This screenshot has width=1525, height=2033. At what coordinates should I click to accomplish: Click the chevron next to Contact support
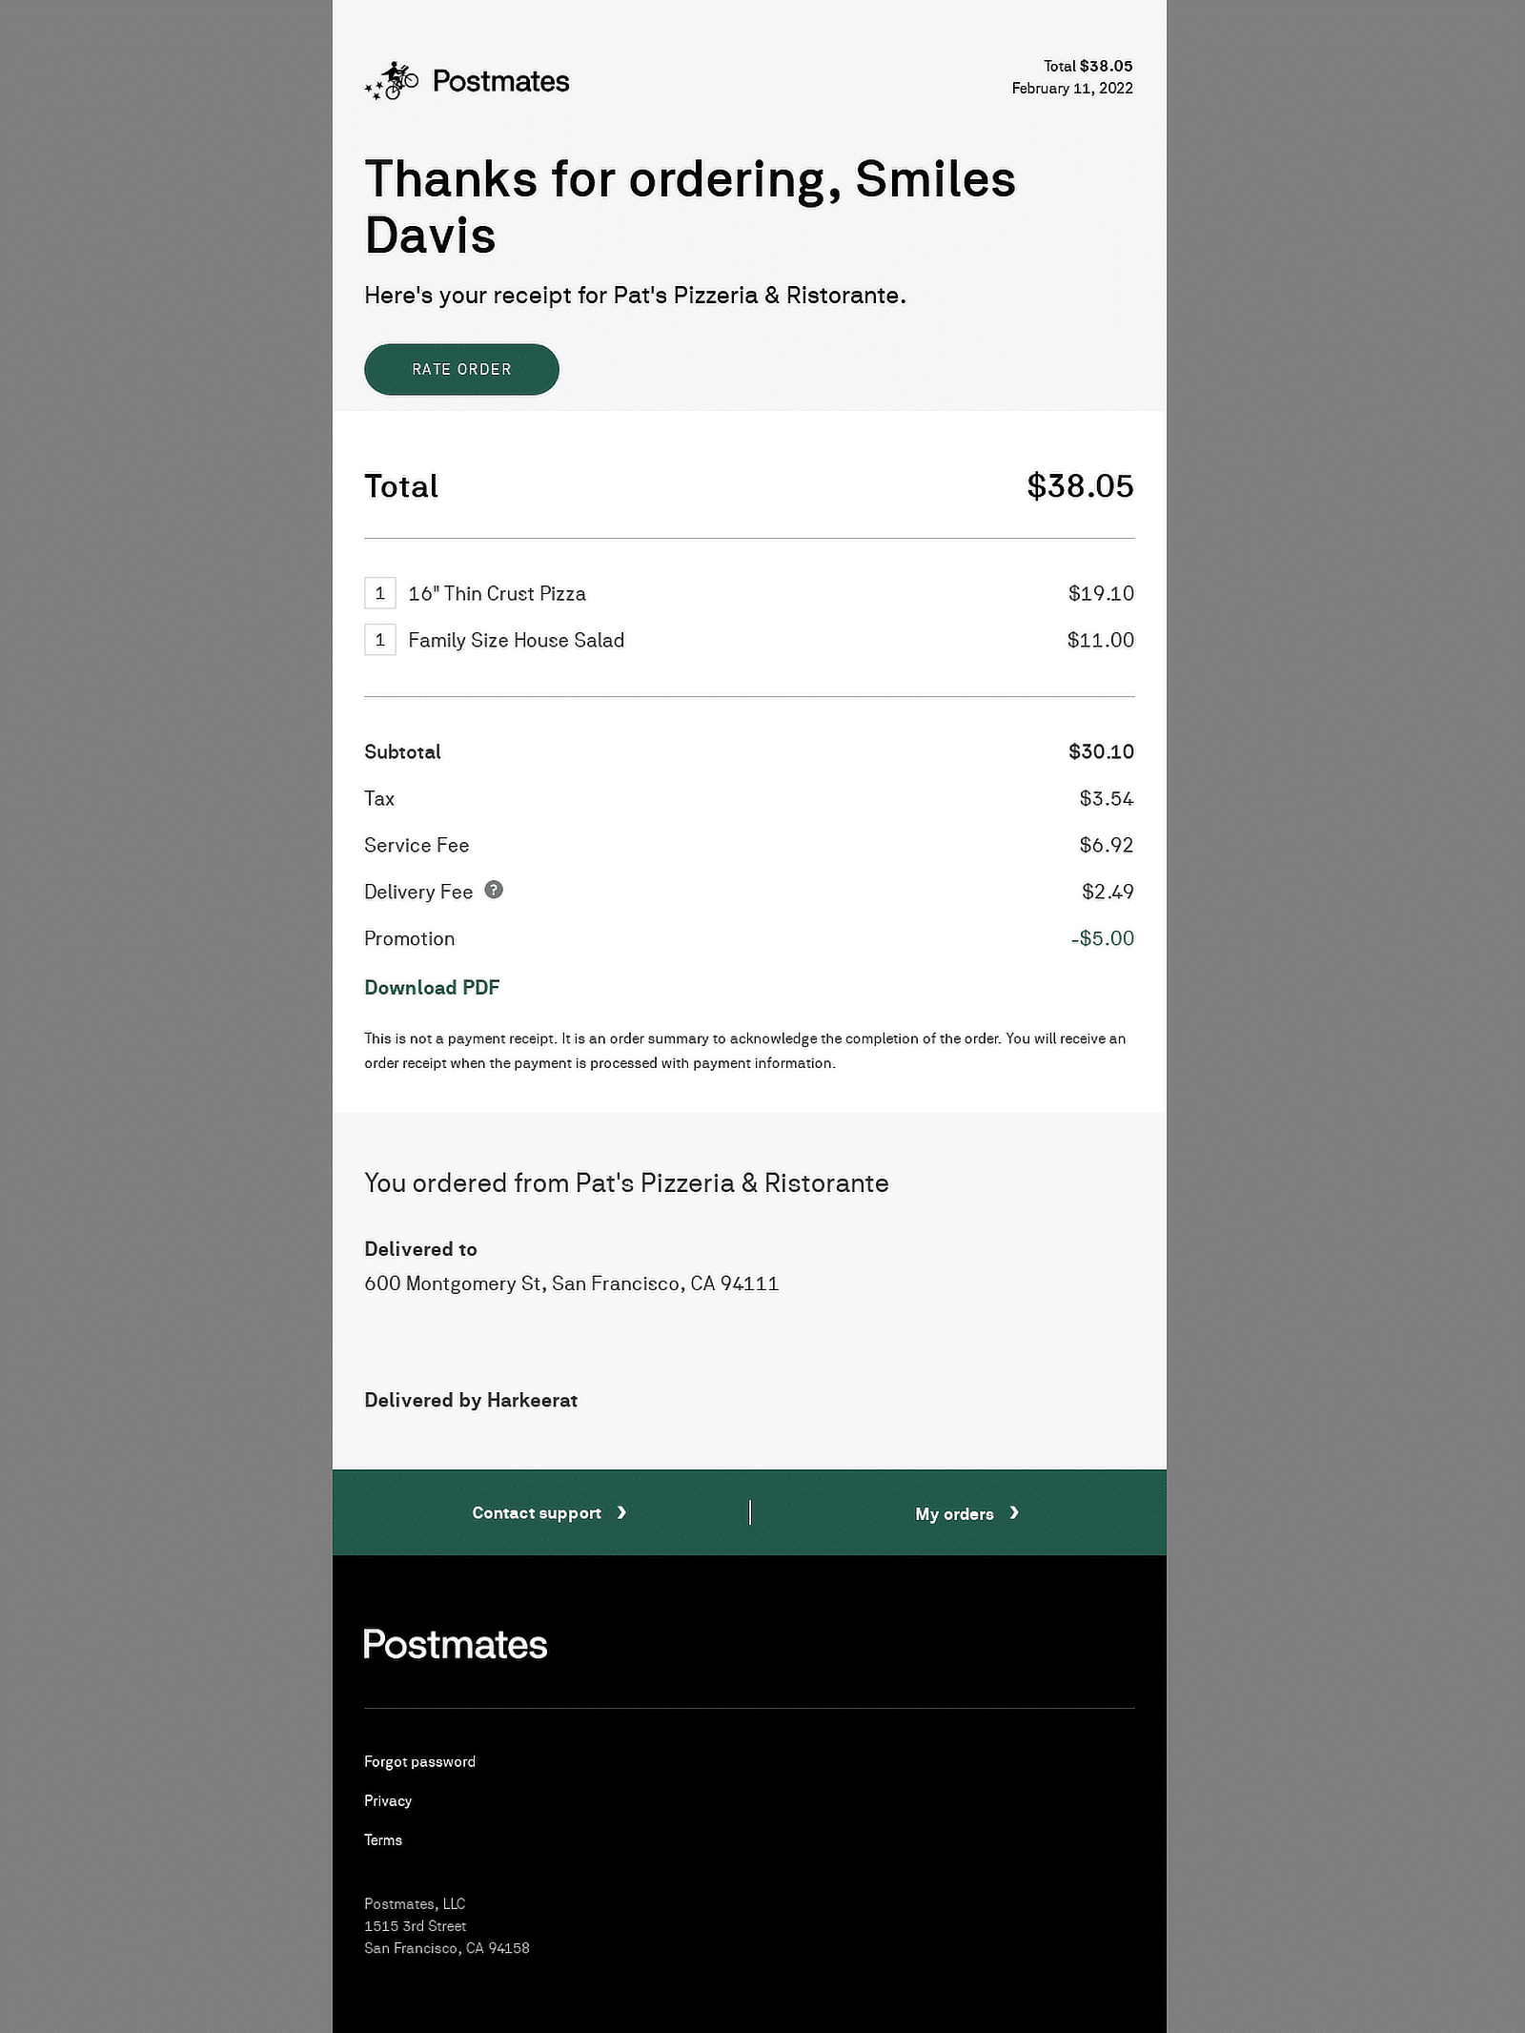point(621,1512)
